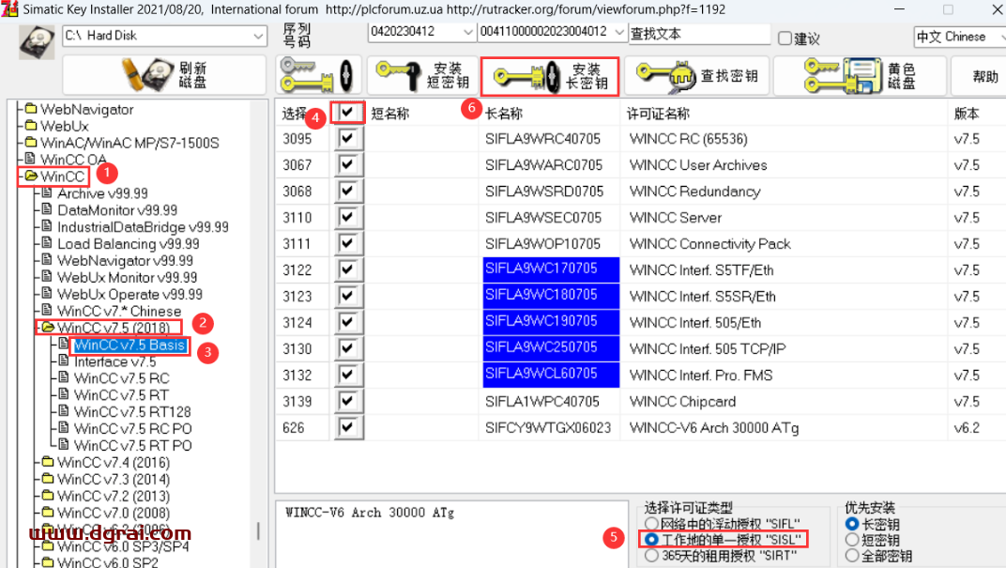Open the serial number 0420230412 dropdown
1006x568 pixels.
tap(468, 32)
